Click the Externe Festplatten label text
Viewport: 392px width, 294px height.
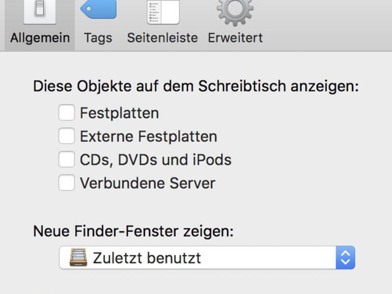(x=148, y=136)
